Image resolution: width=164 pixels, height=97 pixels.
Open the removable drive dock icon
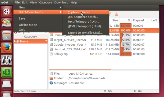[7, 84]
